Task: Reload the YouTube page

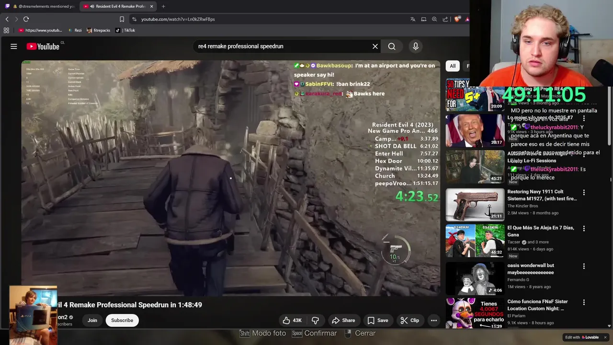Action: (26, 19)
